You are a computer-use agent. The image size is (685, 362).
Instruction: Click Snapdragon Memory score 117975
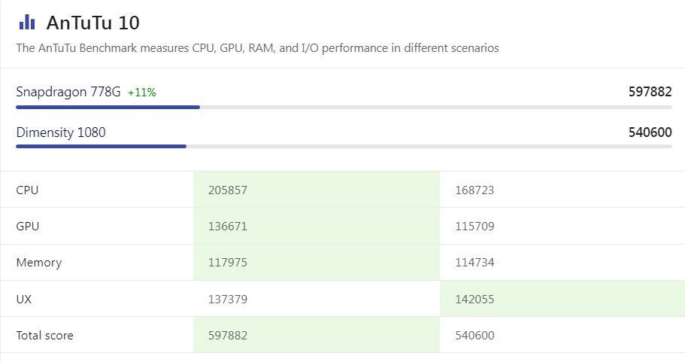pyautogui.click(x=228, y=263)
